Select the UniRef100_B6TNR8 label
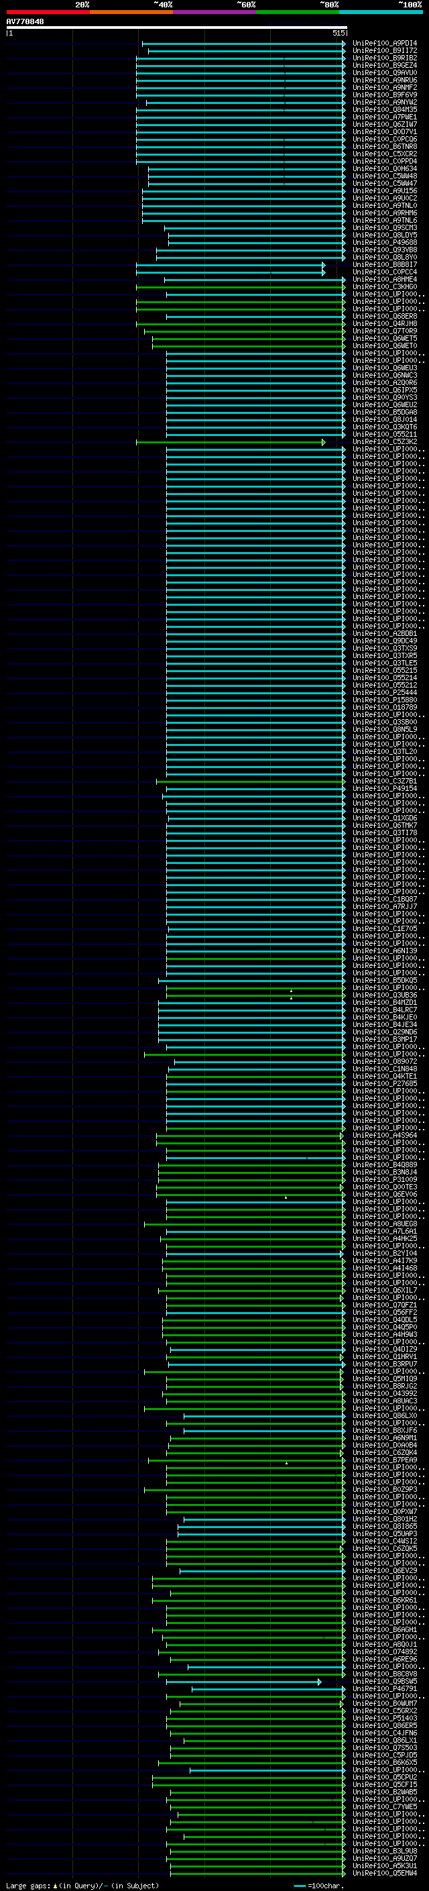 [384, 146]
